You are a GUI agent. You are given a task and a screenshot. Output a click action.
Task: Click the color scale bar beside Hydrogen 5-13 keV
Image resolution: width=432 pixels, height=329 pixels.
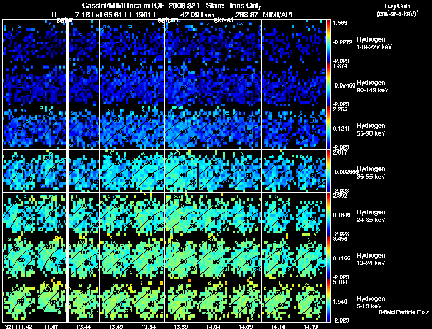tap(328, 301)
